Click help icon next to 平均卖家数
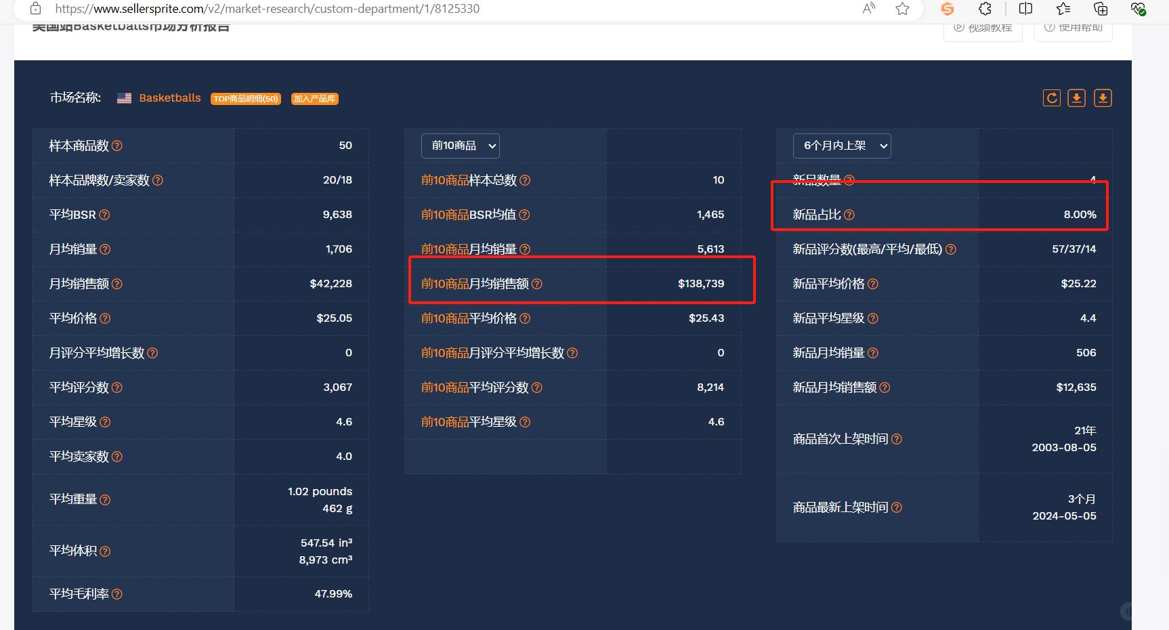Screen dimensions: 1169x630 116,457
